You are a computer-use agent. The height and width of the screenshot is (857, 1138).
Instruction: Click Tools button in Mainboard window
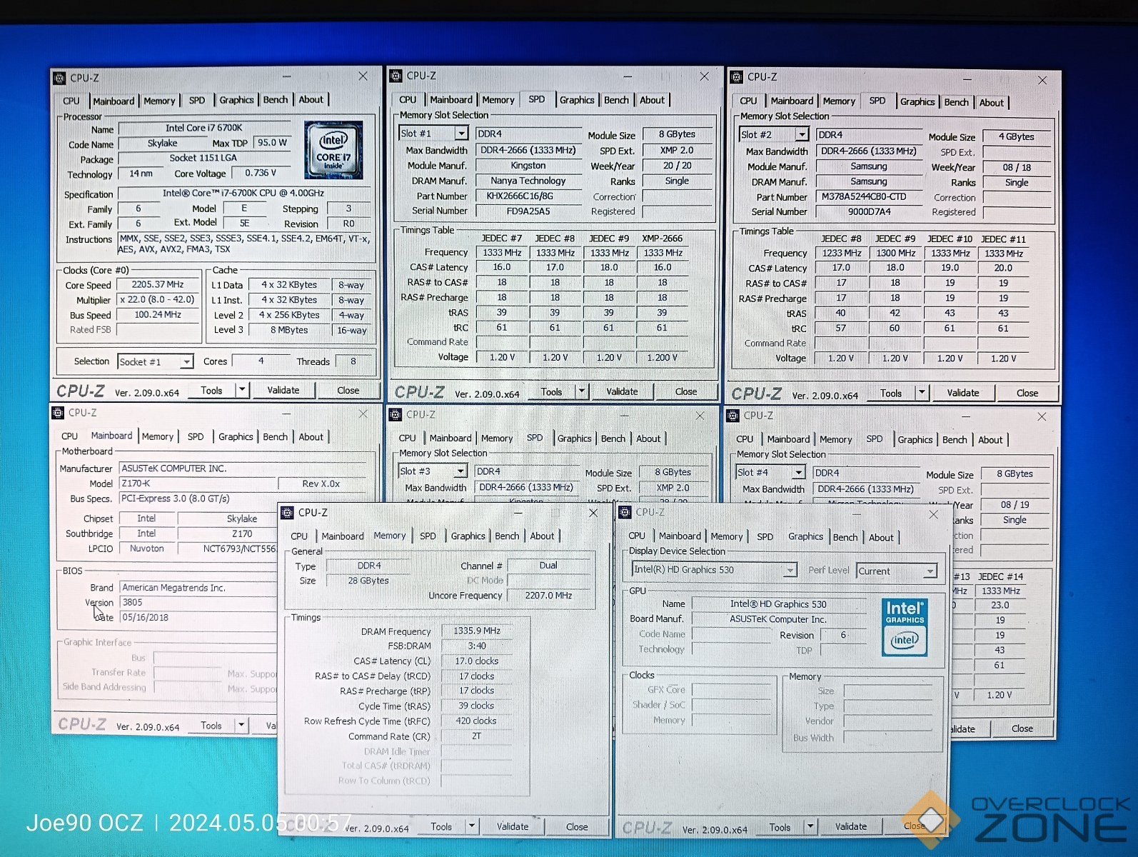click(x=211, y=725)
